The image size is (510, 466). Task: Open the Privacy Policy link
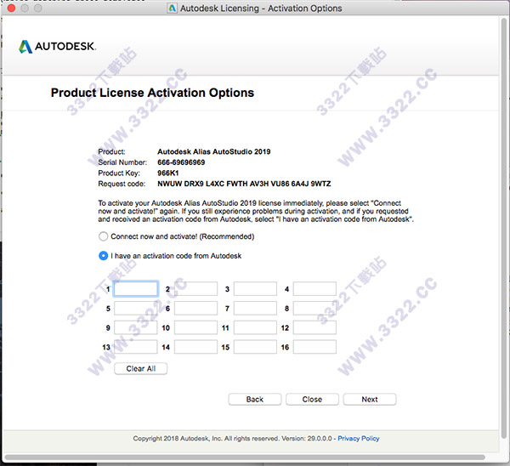point(359,439)
